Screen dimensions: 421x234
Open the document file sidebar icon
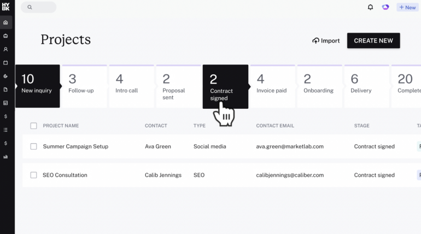[x=5, y=90]
